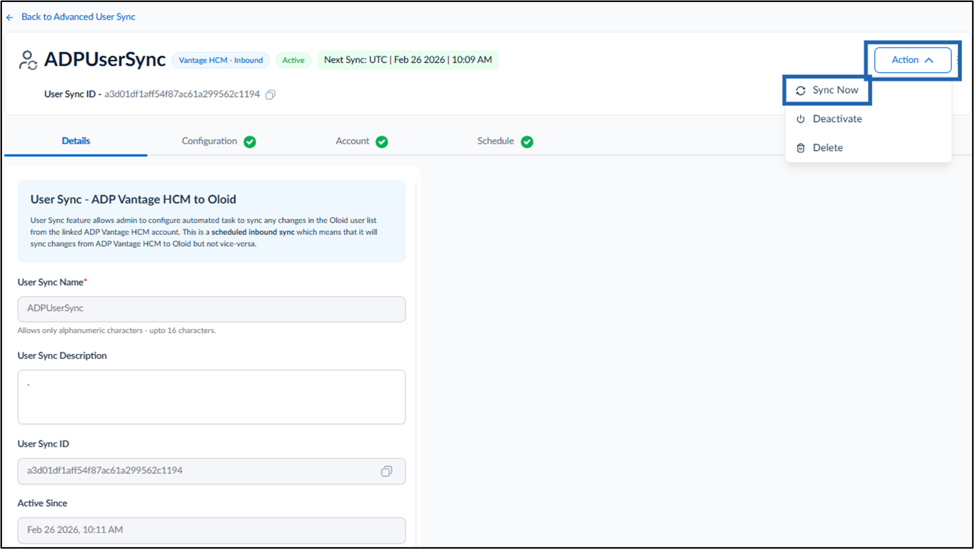Click the Active Since date field
The height and width of the screenshot is (549, 974).
click(211, 530)
